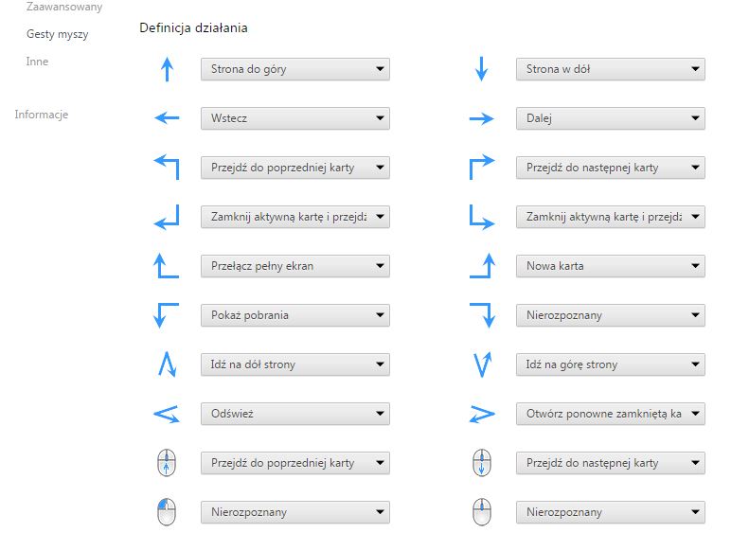Click the mouse scroll-up wheel icon

[x=167, y=463]
